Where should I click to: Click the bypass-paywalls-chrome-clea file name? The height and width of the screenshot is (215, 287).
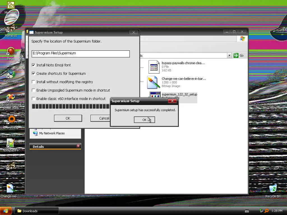point(183,63)
